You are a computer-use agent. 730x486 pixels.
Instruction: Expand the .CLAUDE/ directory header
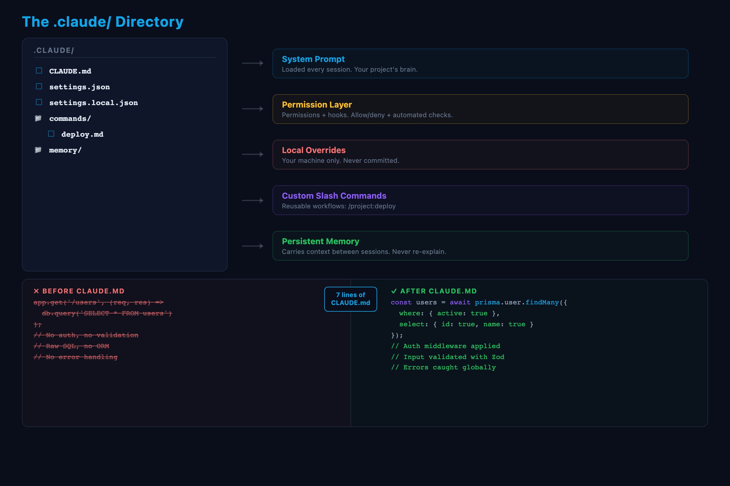pyautogui.click(x=54, y=50)
